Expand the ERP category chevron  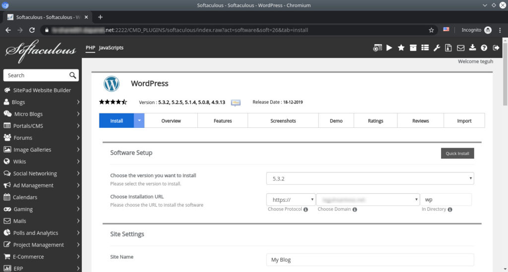tap(78, 269)
